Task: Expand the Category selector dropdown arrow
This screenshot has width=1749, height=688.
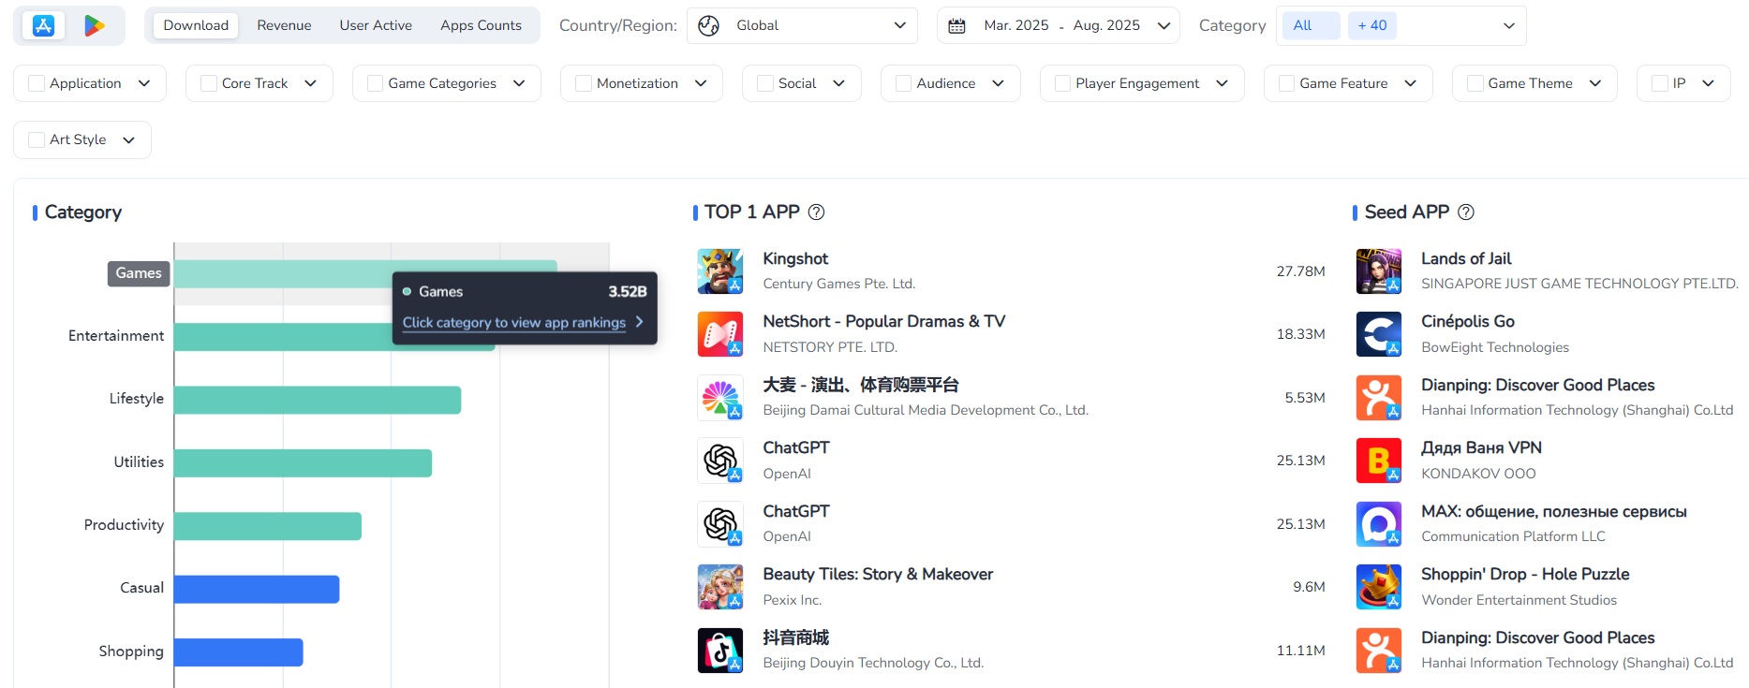Action: (1508, 26)
